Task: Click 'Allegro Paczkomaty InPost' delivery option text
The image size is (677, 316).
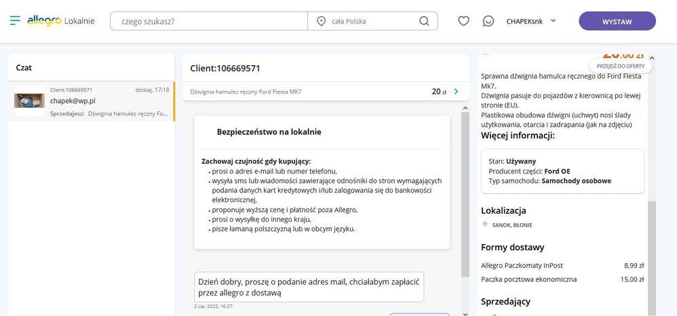Action: coord(522,266)
